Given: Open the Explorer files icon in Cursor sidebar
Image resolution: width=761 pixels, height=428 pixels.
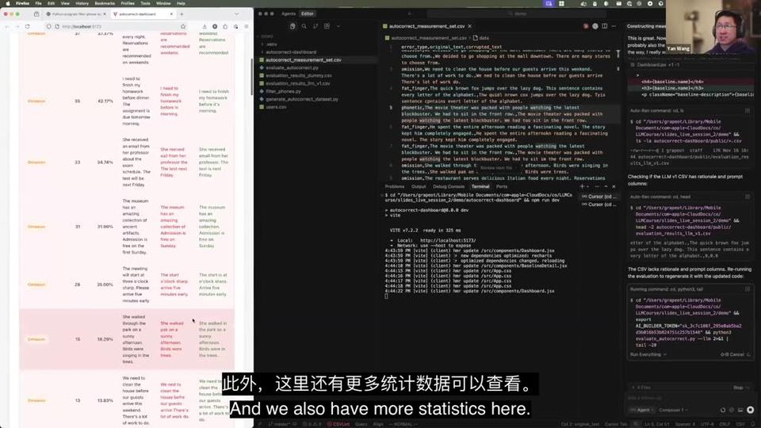Looking at the screenshot, I should (x=293, y=26).
